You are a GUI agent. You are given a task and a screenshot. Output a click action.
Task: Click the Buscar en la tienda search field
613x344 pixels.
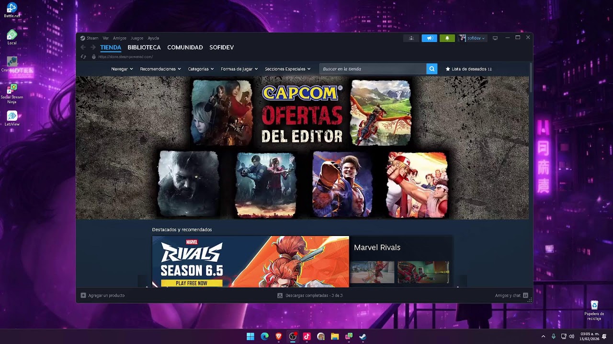pyautogui.click(x=373, y=69)
